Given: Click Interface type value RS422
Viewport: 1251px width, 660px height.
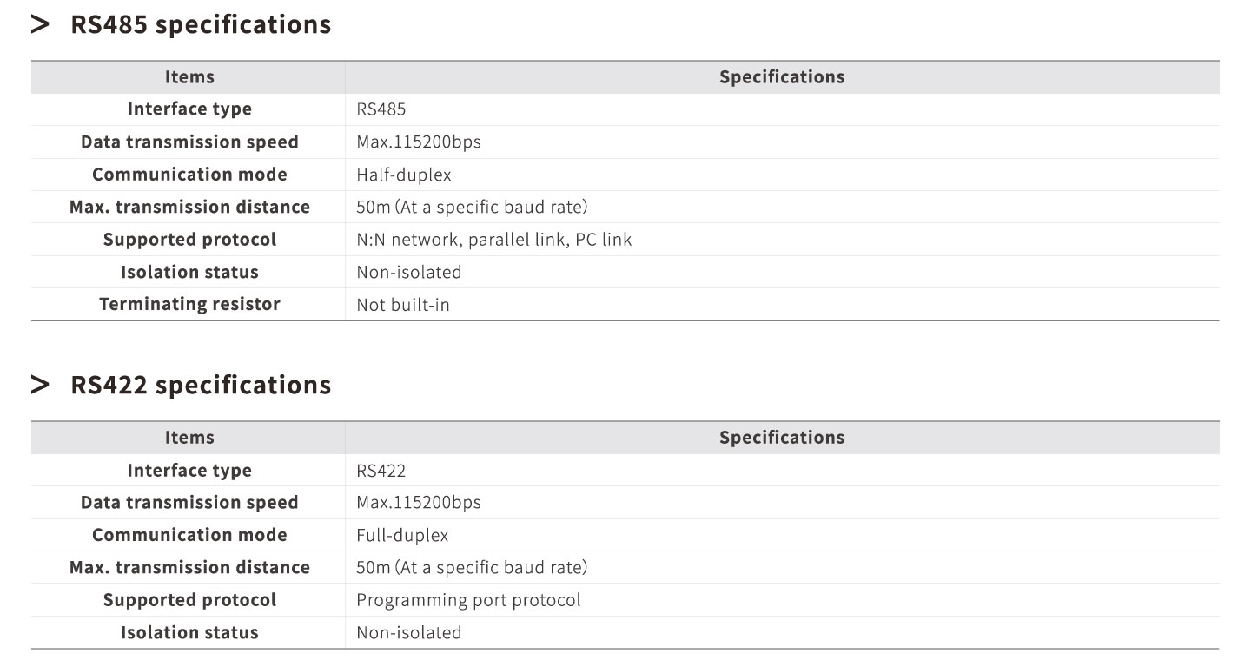Looking at the screenshot, I should point(381,471).
